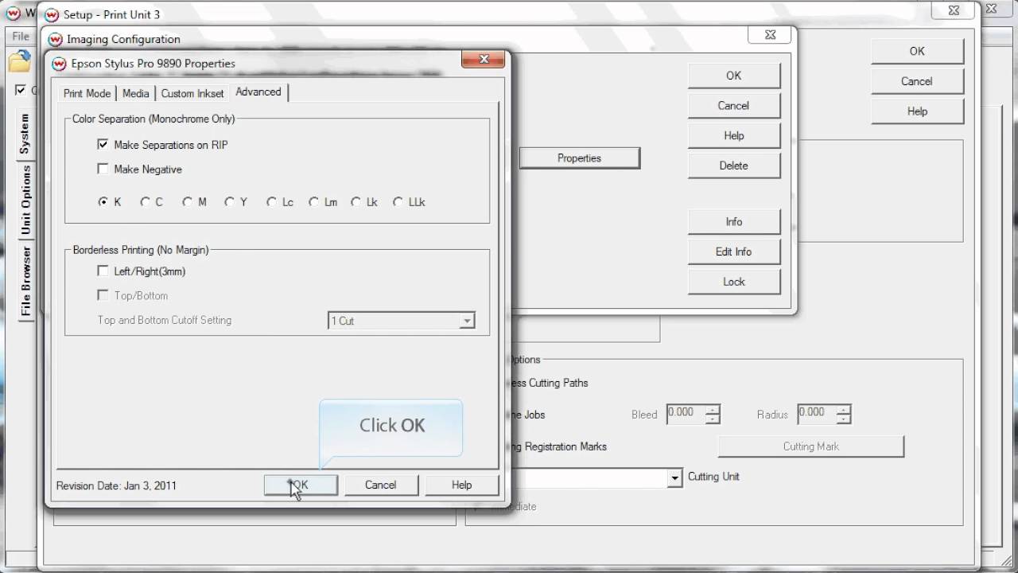
Task: Switch to the Custom Inkset tab
Action: tap(192, 93)
